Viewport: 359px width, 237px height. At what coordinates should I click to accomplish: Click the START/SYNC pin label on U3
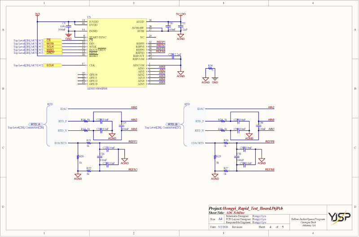point(98,37)
